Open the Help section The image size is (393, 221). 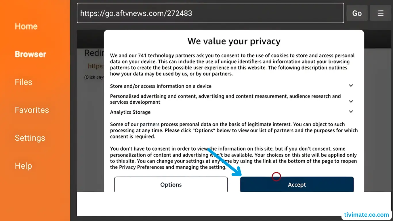23,166
